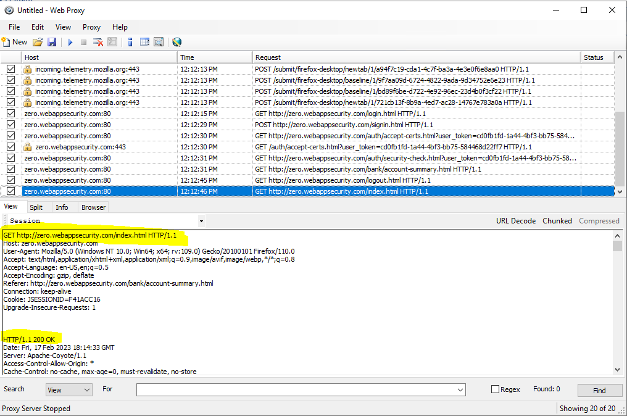Launch the built-in browser globe icon
The image size is (627, 416).
coord(176,41)
